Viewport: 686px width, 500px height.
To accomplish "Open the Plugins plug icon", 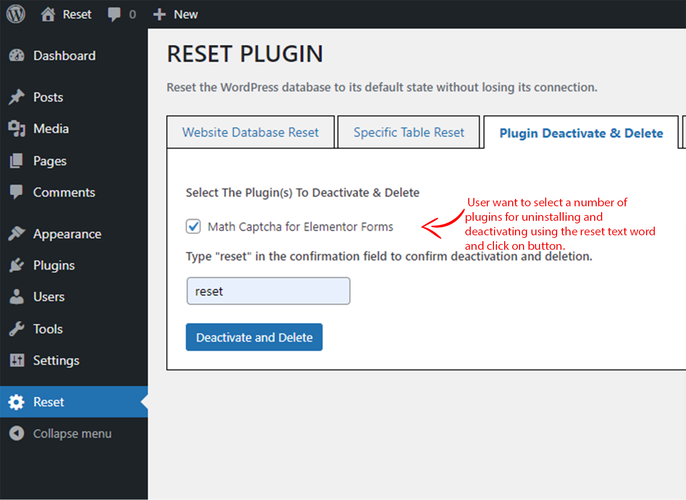I will tap(17, 265).
